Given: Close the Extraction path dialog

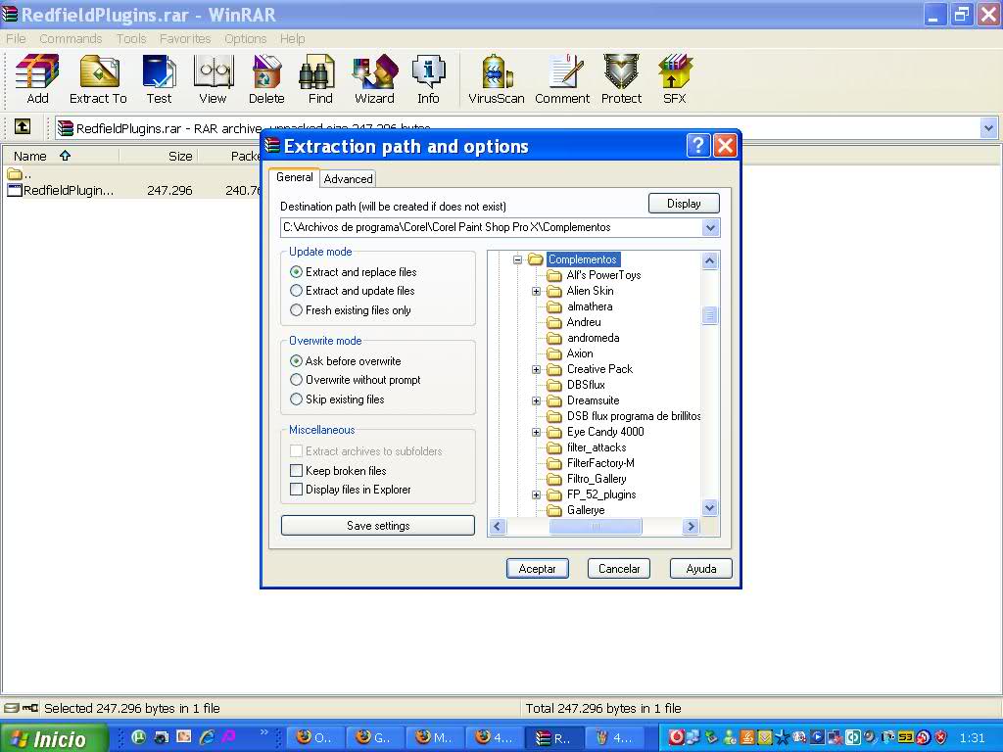Looking at the screenshot, I should click(x=725, y=146).
